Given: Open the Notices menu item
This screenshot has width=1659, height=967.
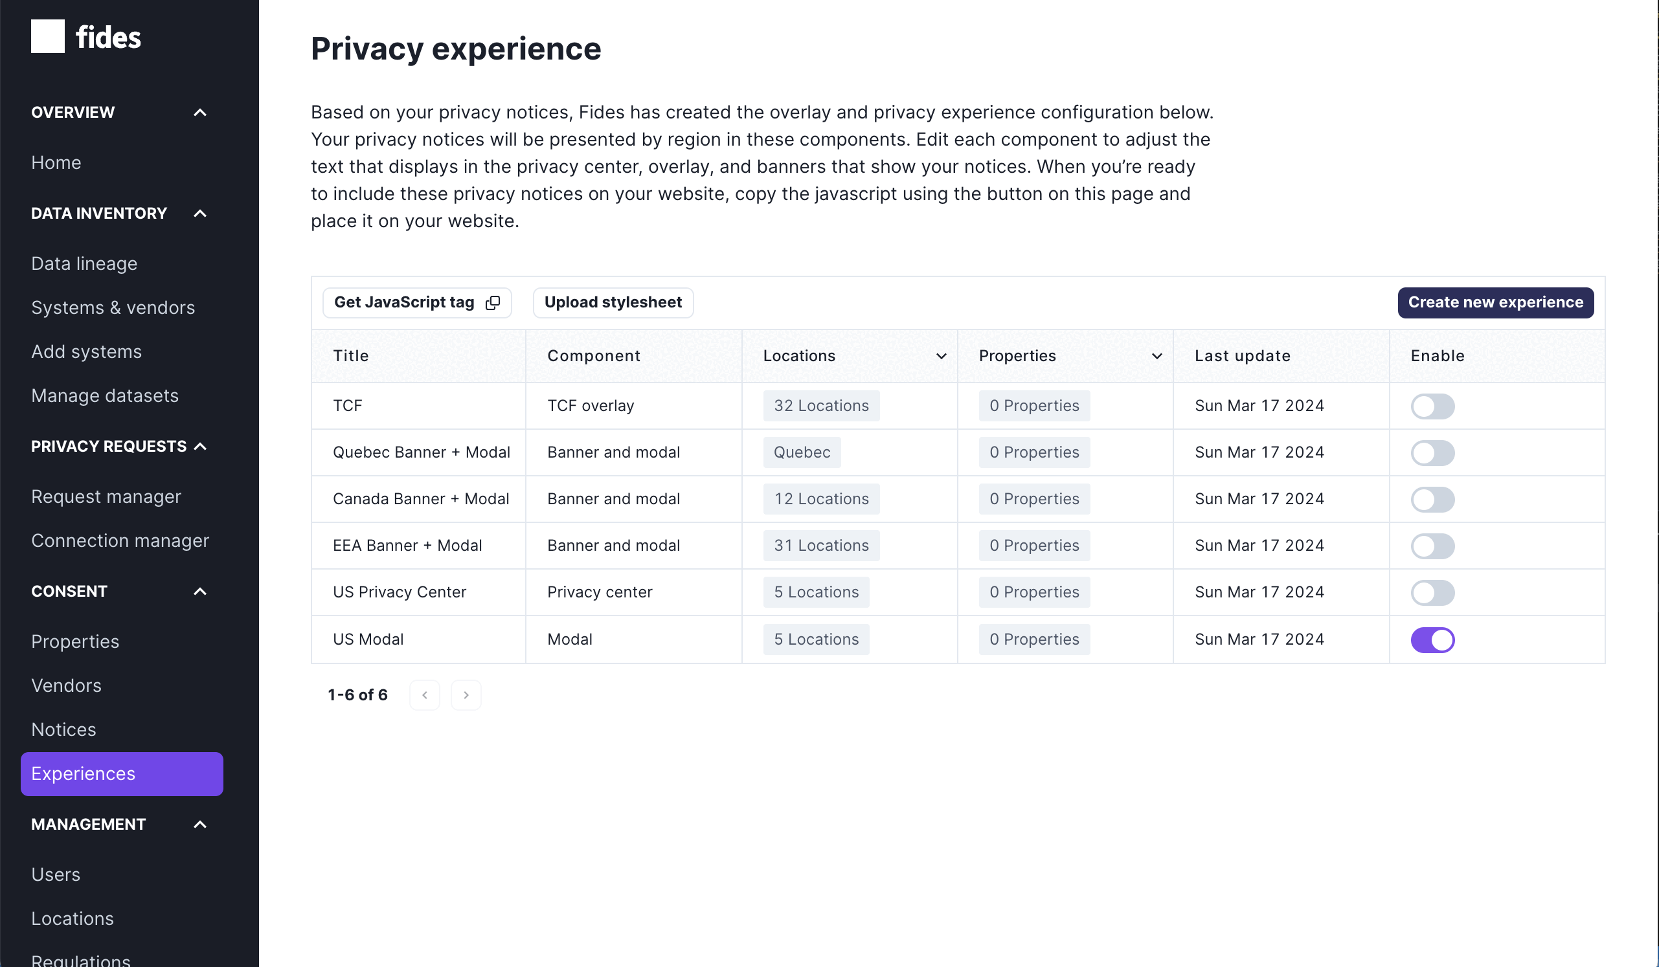Looking at the screenshot, I should point(63,729).
